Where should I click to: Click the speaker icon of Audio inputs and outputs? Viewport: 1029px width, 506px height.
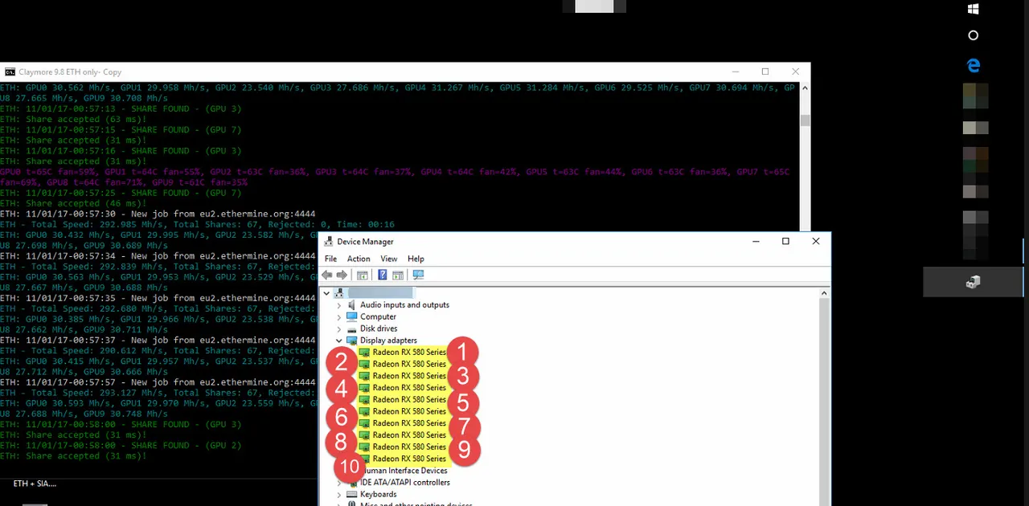[351, 304]
